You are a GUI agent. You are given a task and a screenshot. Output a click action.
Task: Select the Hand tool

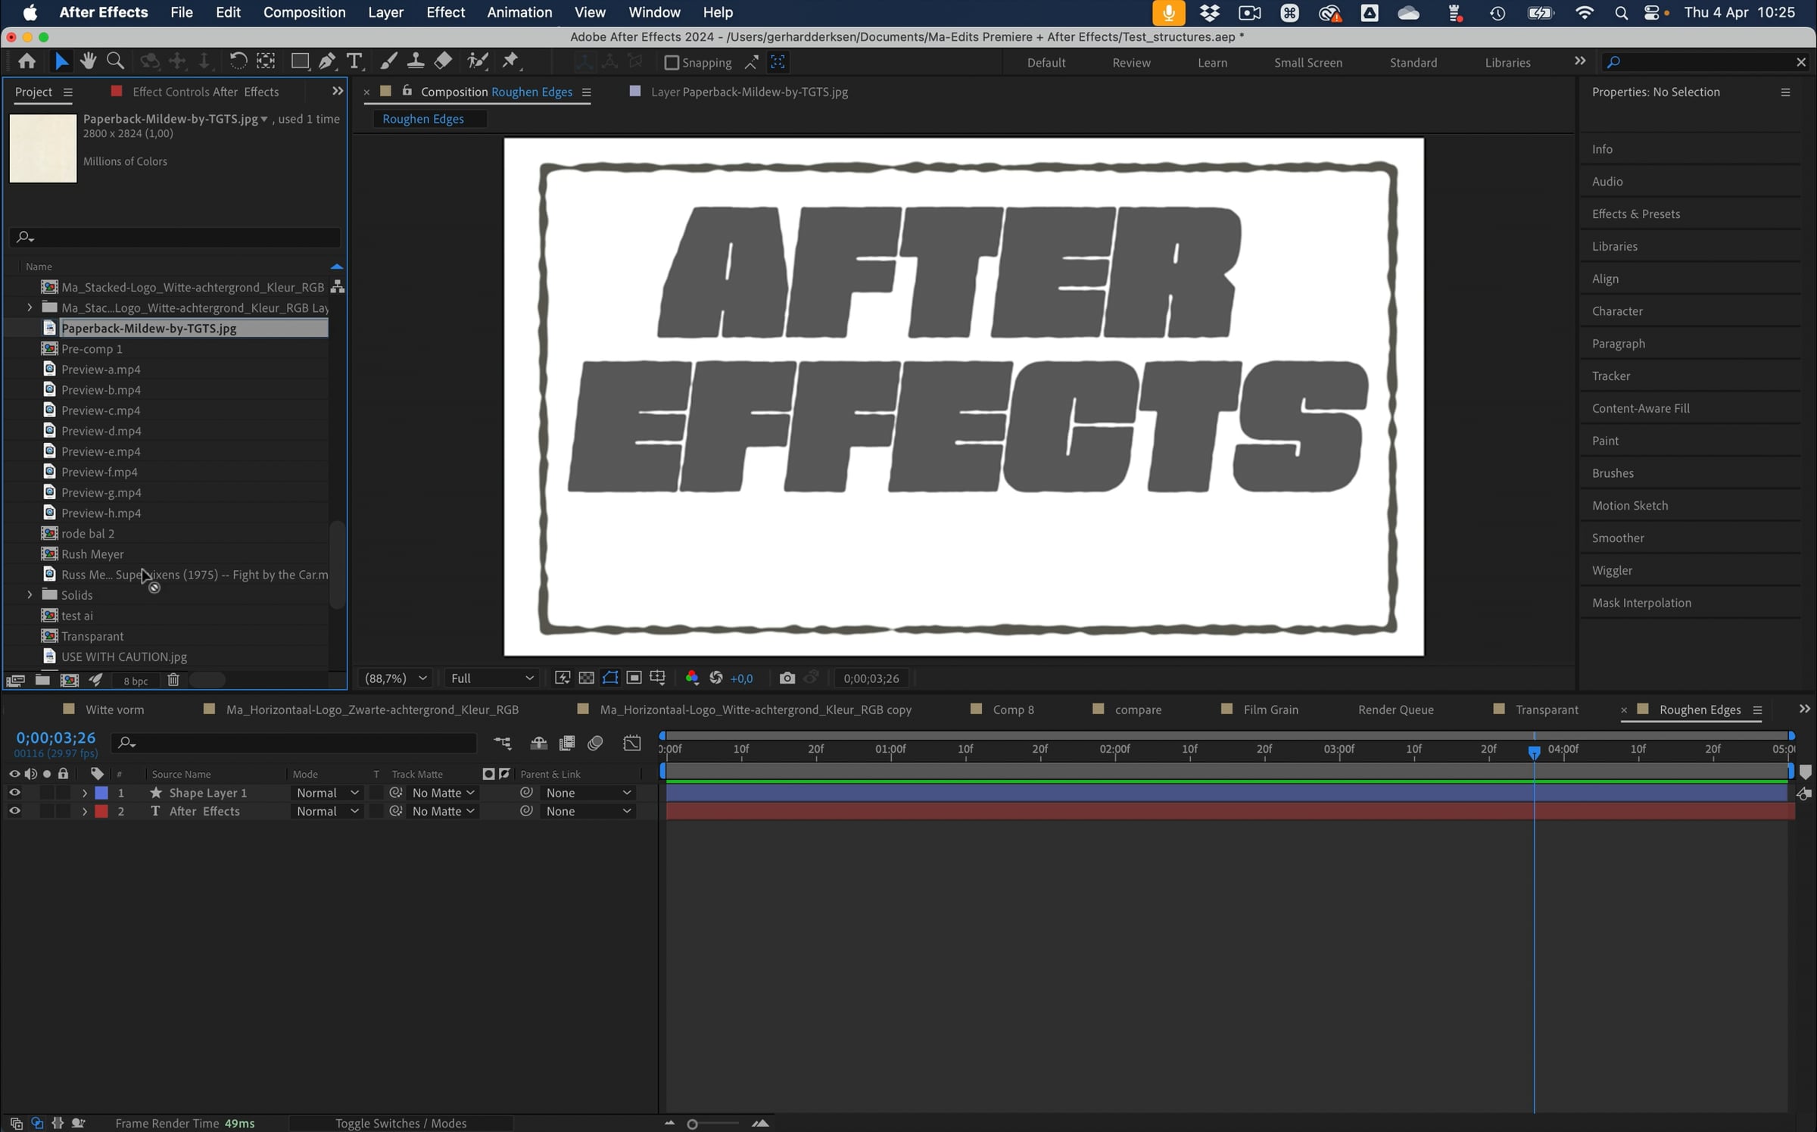(x=88, y=61)
